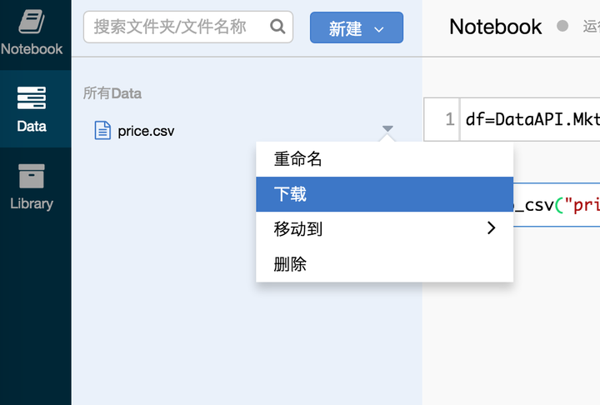The width and height of the screenshot is (600, 405).
Task: Click code cell line 1 with df=DataAPI
Action: tap(530, 119)
